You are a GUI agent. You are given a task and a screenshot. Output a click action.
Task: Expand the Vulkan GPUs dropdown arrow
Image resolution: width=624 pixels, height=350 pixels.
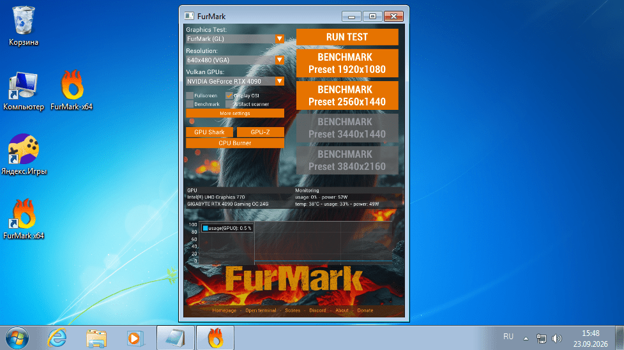pyautogui.click(x=279, y=81)
